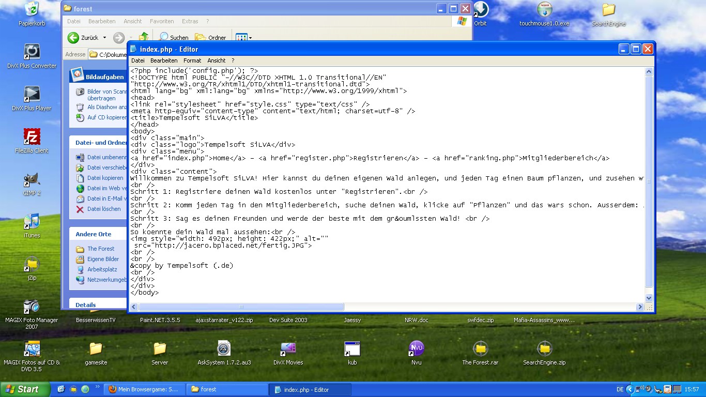Expand the Explorer view-mode dropdown

251,37
